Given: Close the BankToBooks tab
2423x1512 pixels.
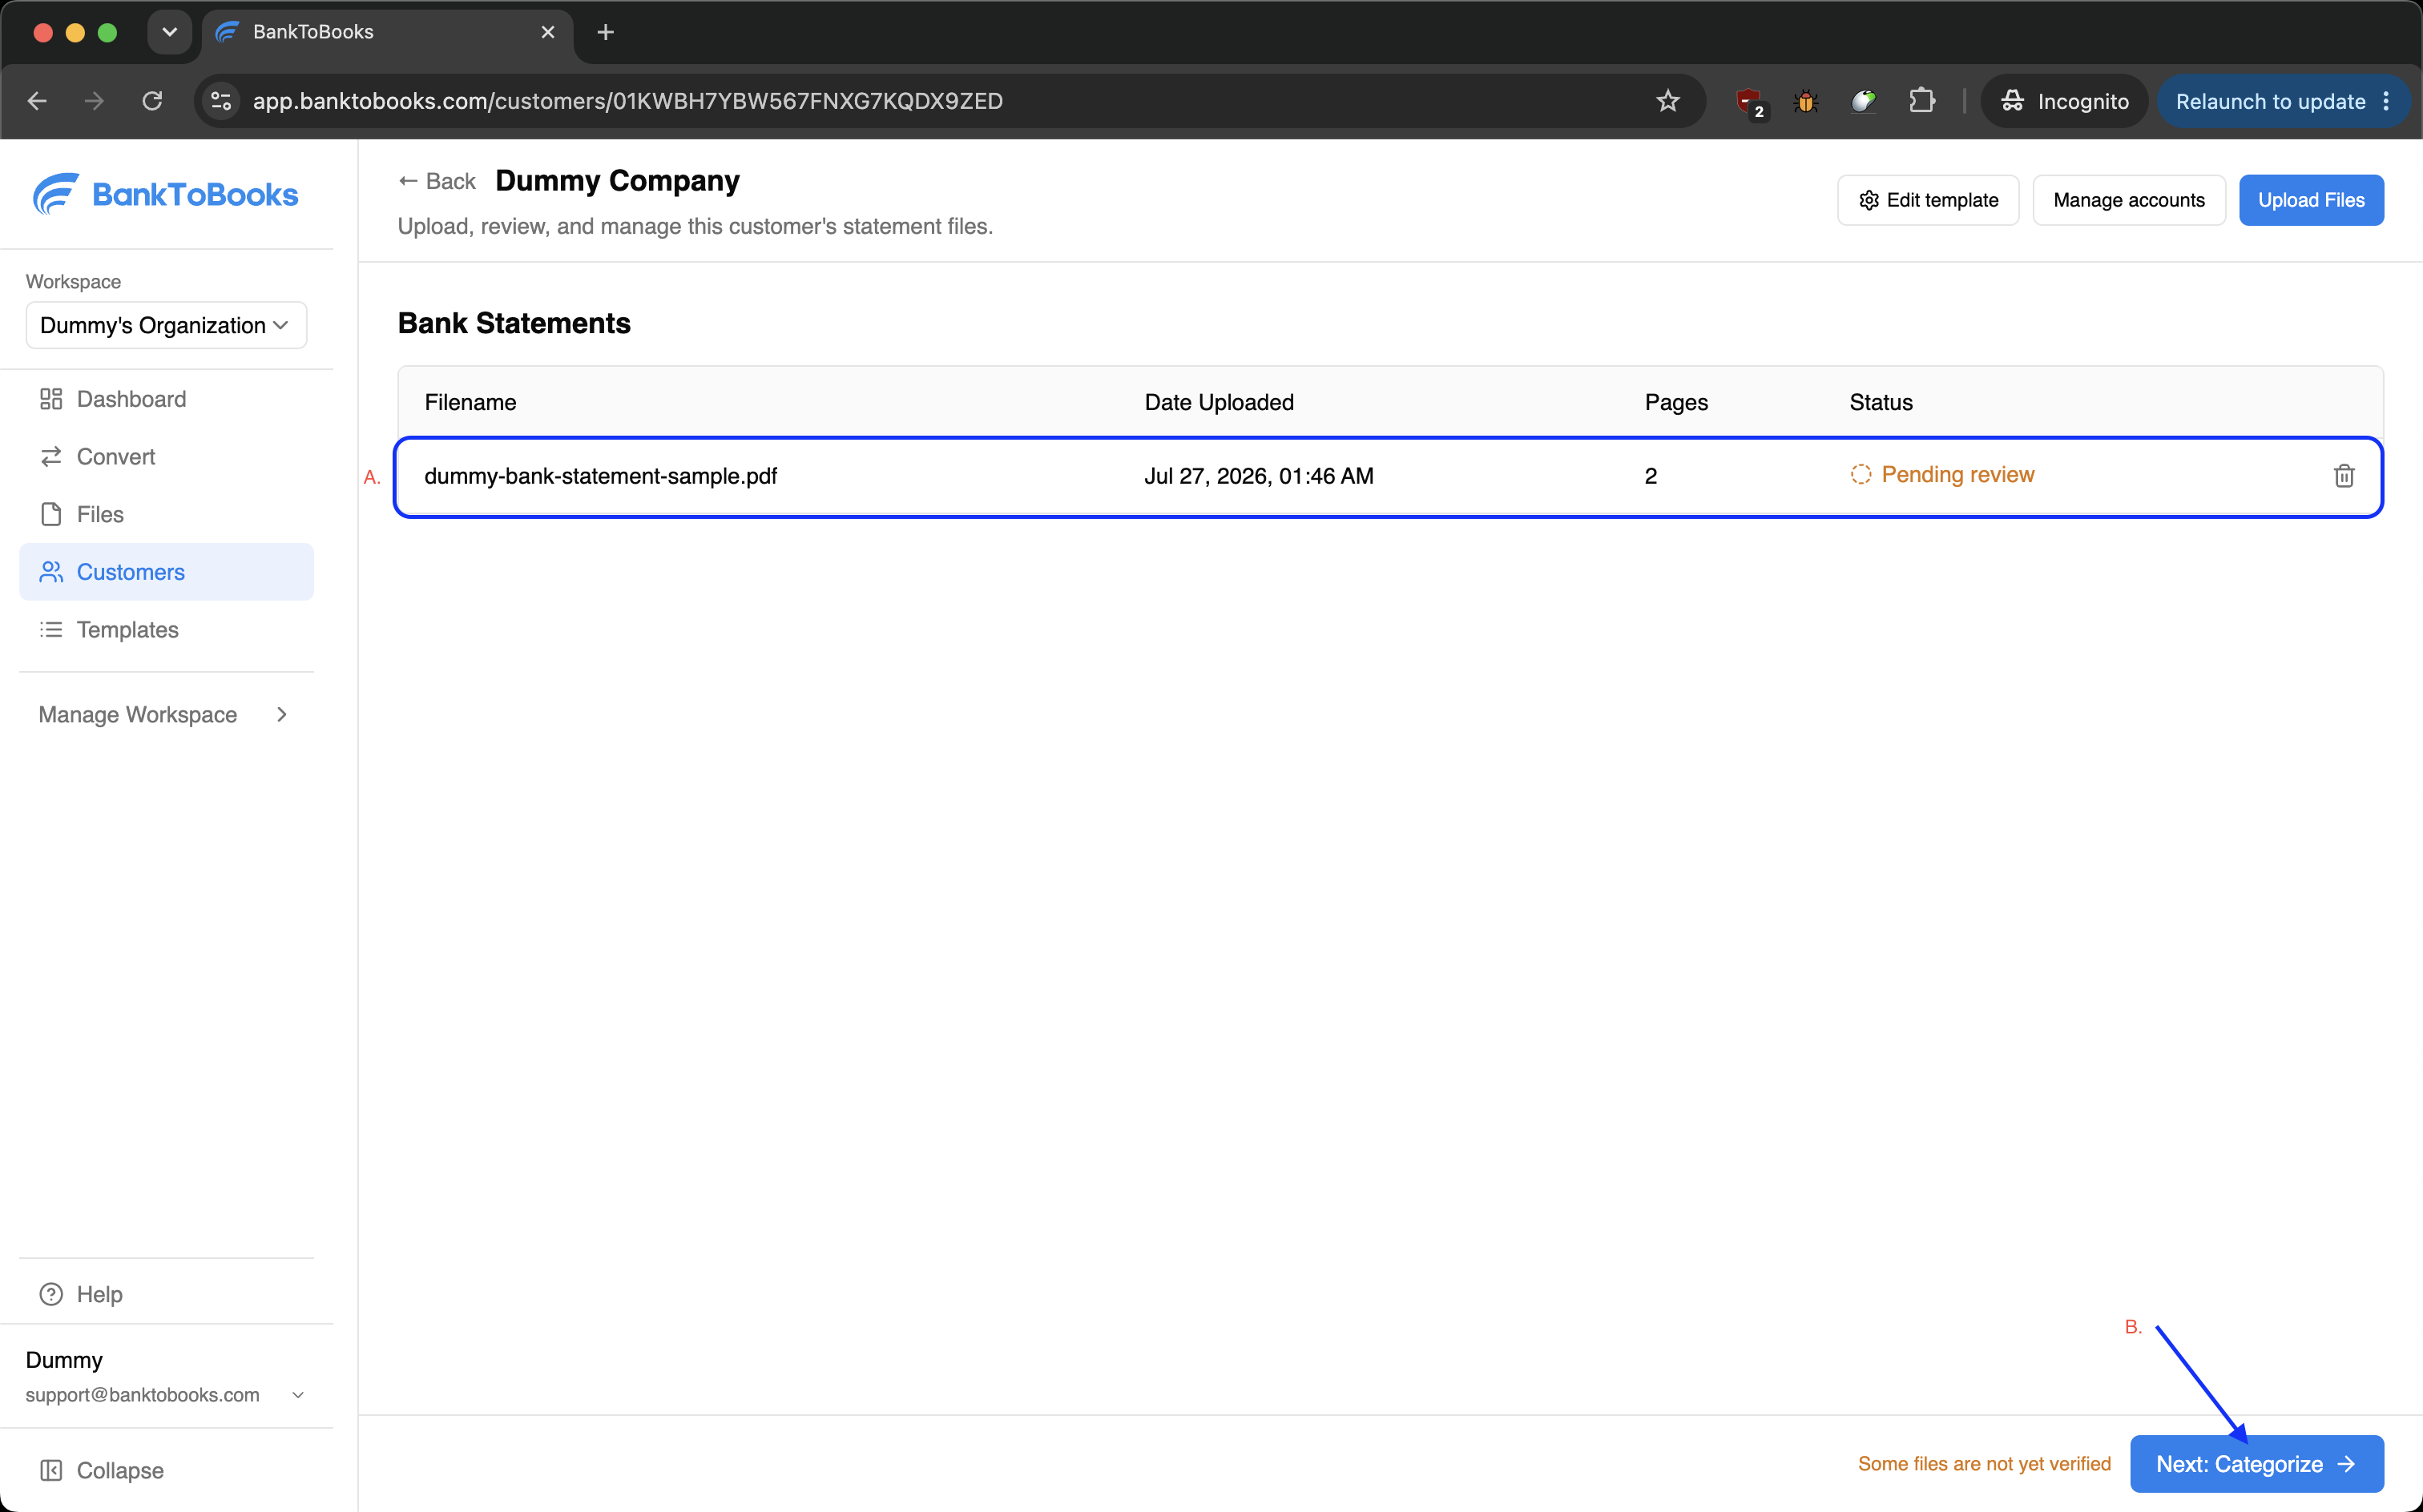Looking at the screenshot, I should (x=547, y=32).
